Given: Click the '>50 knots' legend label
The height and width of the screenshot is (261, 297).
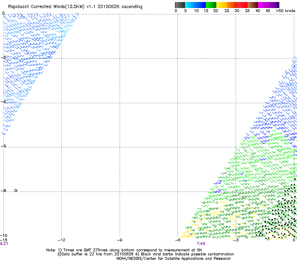Looking at the screenshot, I should [x=285, y=11].
